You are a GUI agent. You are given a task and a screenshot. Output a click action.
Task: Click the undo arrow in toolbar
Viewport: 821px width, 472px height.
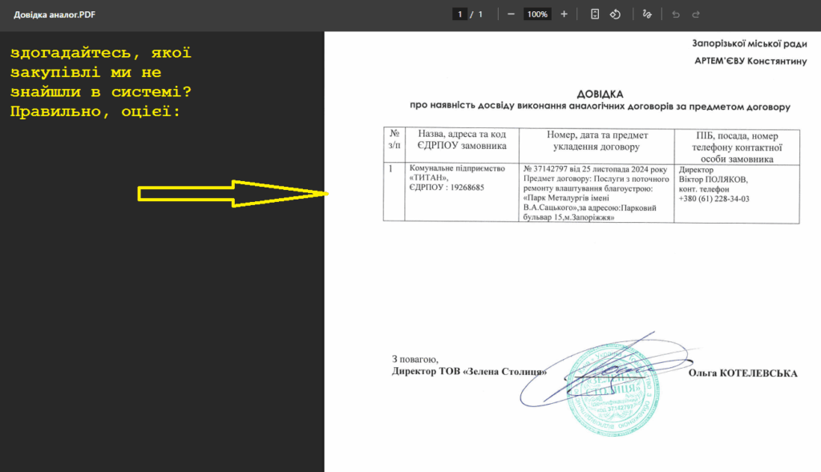click(676, 14)
